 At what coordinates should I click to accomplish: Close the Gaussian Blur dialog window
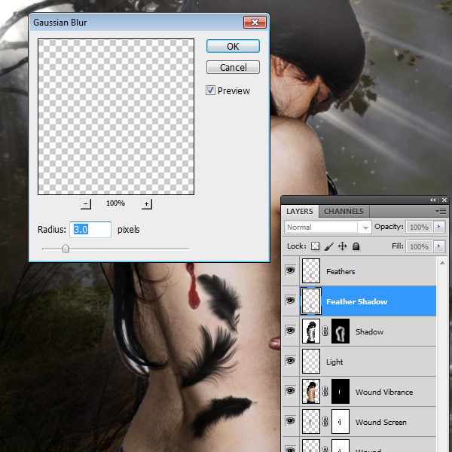255,22
